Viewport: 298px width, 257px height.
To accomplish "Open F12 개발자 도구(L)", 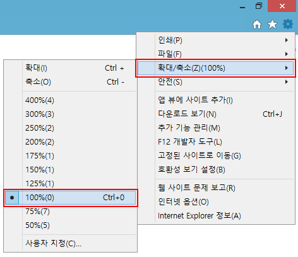I will 215,142.
